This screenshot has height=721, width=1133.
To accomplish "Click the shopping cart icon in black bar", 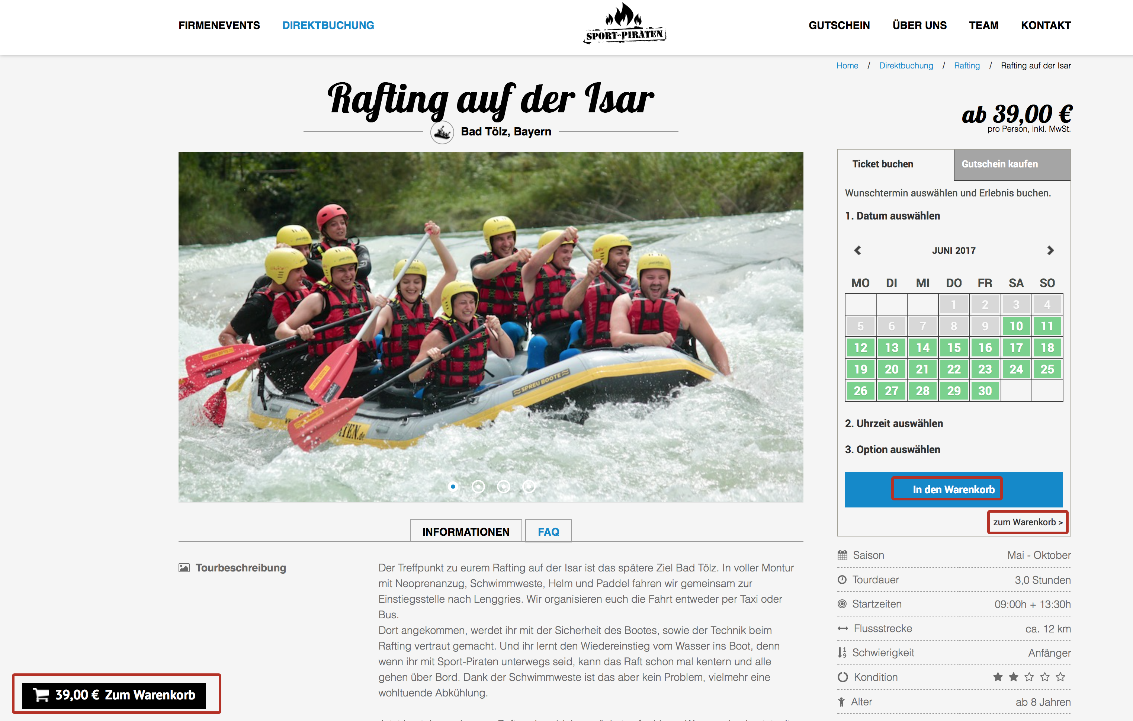I will coord(41,695).
